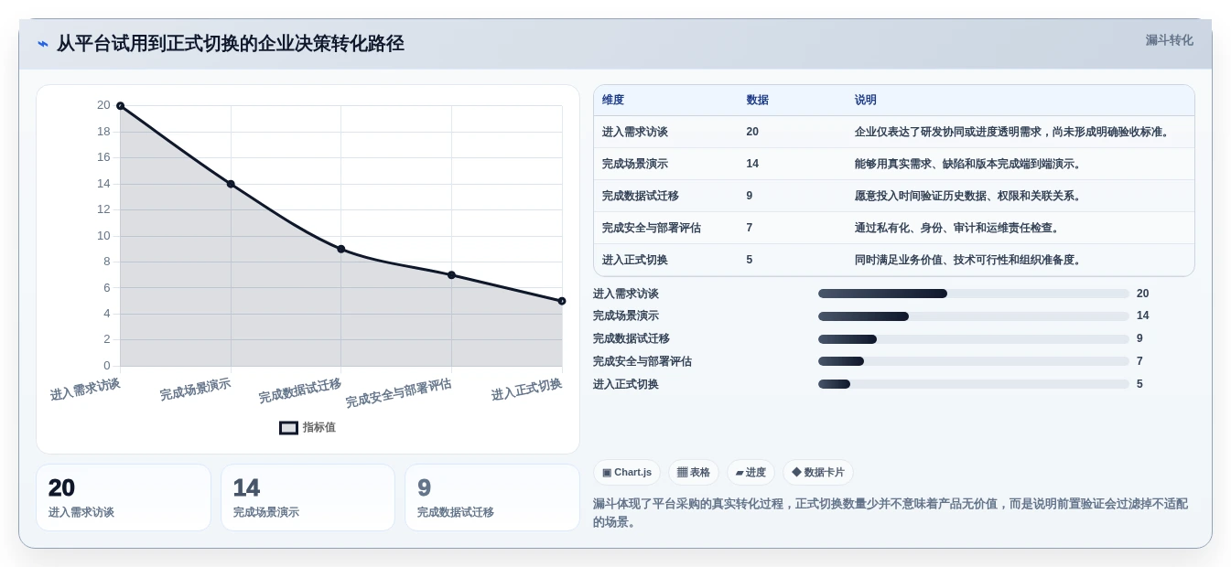The width and height of the screenshot is (1231, 567).
Task: Click the 完成数据试迁移 progress bar
Action: [x=974, y=339]
